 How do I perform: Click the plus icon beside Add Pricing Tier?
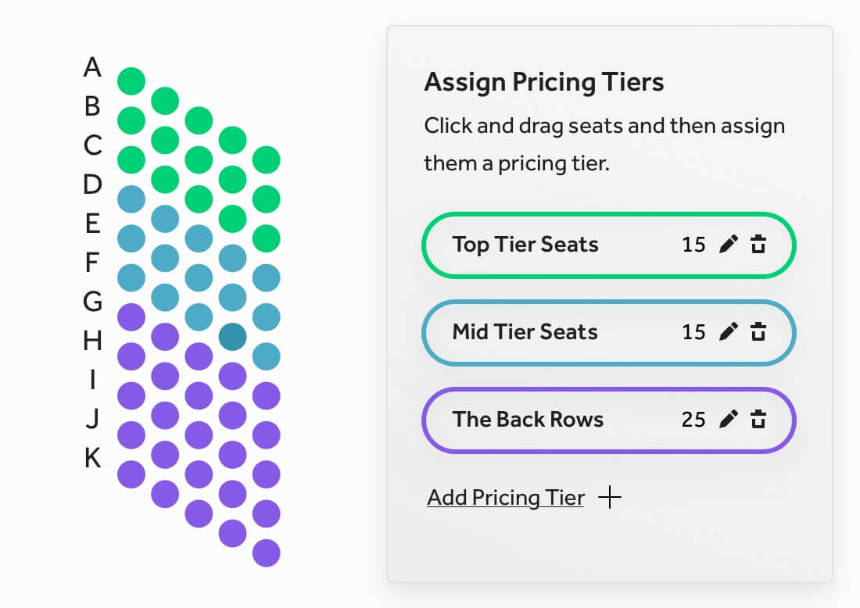(610, 497)
